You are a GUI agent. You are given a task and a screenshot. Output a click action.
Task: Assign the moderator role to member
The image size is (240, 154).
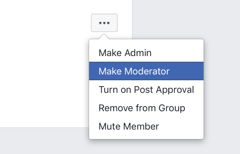146,71
